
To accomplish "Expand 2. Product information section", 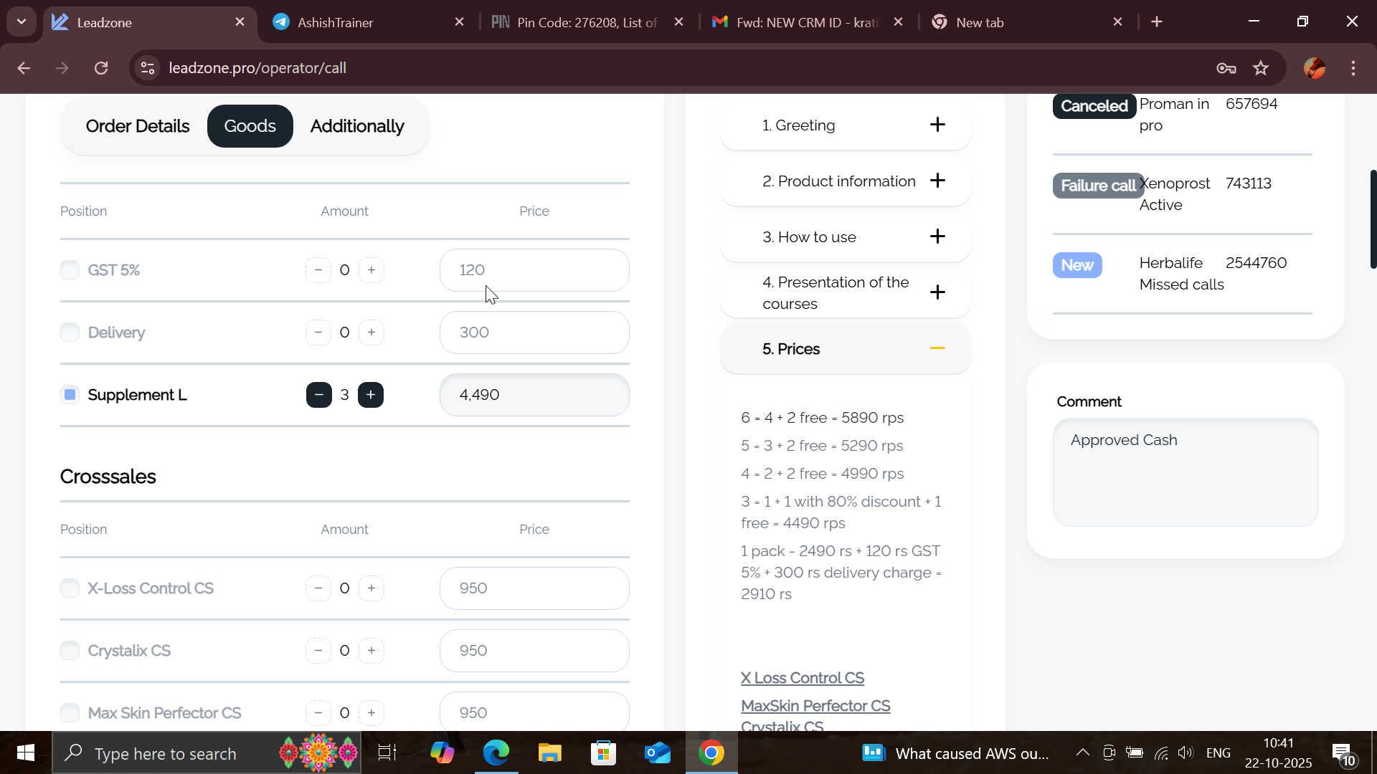I will pyautogui.click(x=937, y=181).
